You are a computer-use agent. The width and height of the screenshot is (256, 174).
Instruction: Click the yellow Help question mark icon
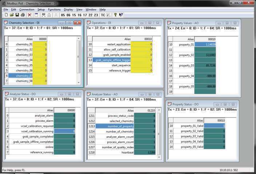tap(115, 15)
